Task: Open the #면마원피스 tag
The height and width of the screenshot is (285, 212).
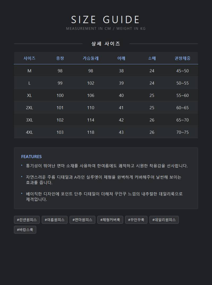Action: click(82, 220)
